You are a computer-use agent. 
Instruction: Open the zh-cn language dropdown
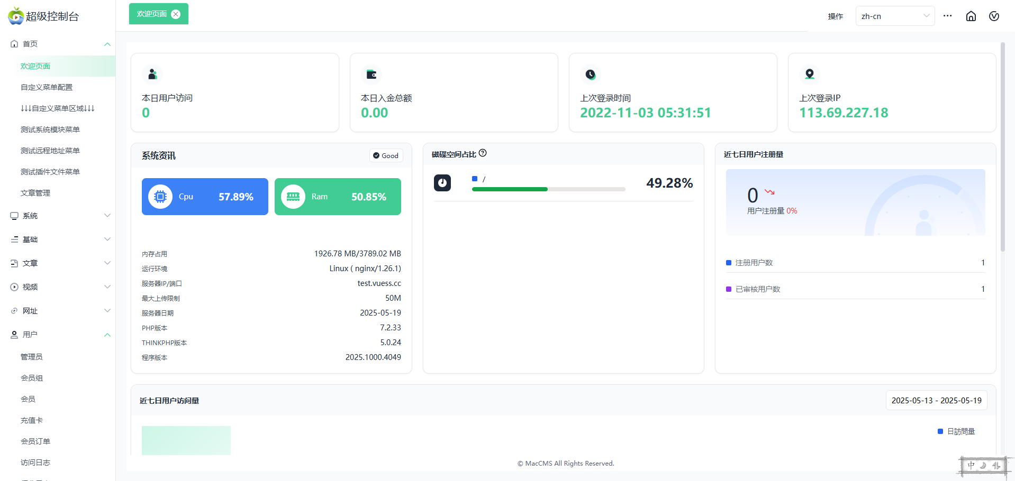pyautogui.click(x=894, y=16)
